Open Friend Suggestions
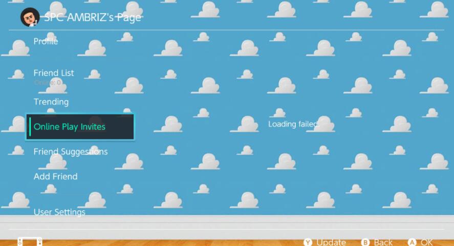The image size is (454, 246). (x=71, y=152)
